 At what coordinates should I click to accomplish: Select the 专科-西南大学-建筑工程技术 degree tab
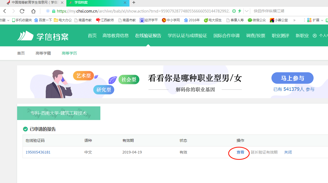tap(59, 113)
